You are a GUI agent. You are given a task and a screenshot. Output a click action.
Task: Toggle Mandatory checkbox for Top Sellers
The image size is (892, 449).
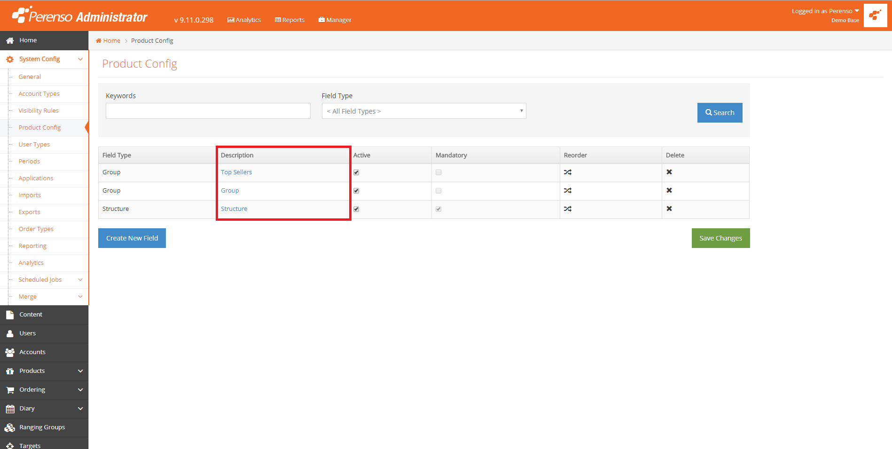click(438, 172)
